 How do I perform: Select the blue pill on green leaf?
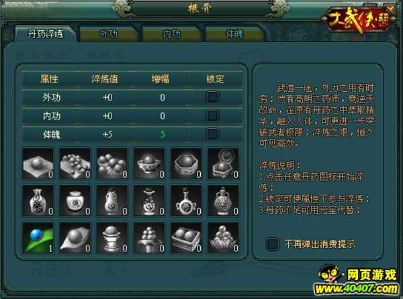pyautogui.click(x=38, y=238)
